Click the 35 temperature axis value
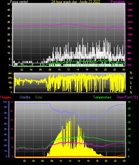 (129, 109)
